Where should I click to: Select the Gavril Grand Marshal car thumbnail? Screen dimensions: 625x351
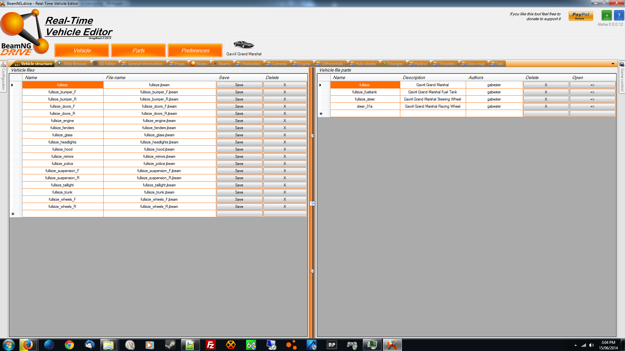244,47
